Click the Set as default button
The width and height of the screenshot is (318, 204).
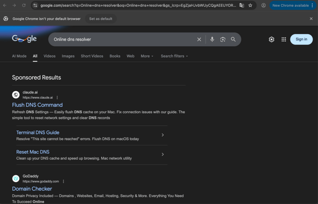(101, 19)
